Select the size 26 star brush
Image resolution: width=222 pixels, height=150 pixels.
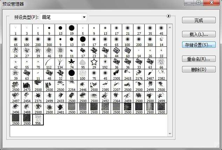pyautogui.click(x=150, y=52)
